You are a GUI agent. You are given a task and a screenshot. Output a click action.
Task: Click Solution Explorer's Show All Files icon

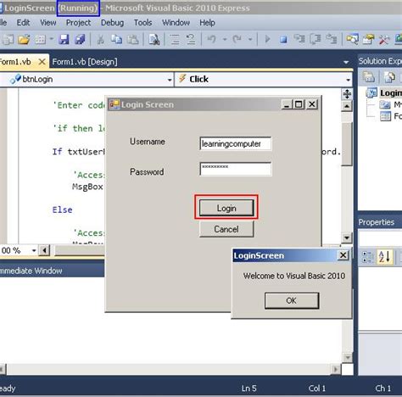point(390,77)
